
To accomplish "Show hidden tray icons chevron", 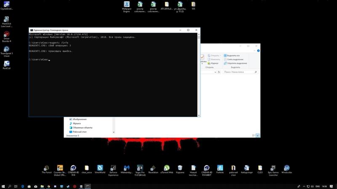I will pos(304,186).
